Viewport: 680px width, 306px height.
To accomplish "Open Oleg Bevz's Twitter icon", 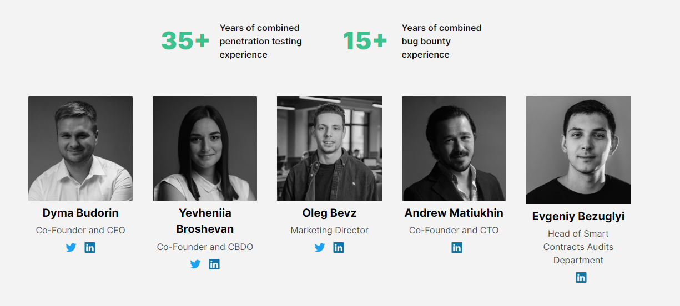I will 320,248.
